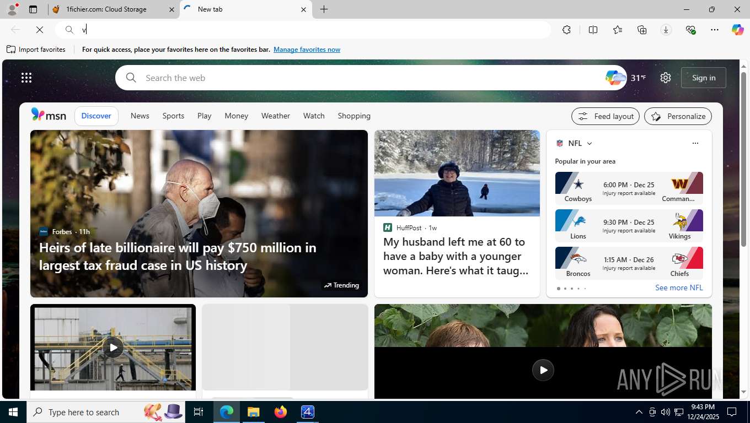Image resolution: width=750 pixels, height=423 pixels.
Task: Close the New tab tab
Action: [x=303, y=9]
